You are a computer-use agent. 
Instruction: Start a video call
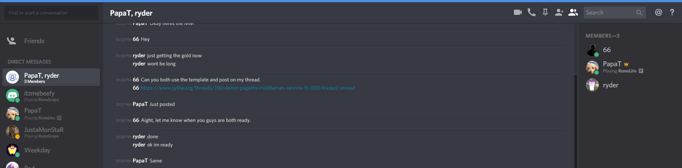(517, 12)
